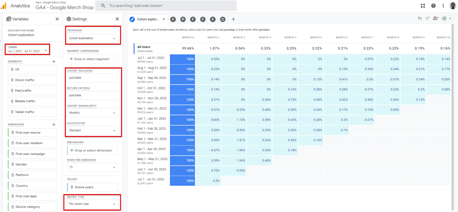Viewport: 458px width, 212px height.
Task: Select the Tablet traffic segment
Action: click(32, 112)
